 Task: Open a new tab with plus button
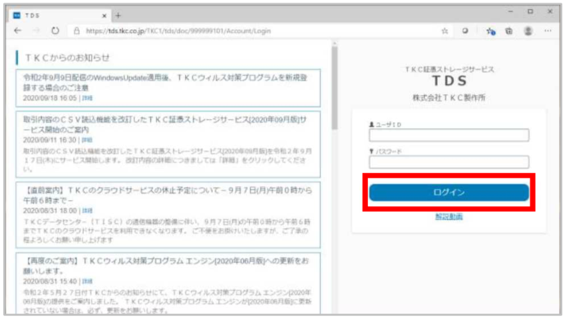pyautogui.click(x=118, y=15)
